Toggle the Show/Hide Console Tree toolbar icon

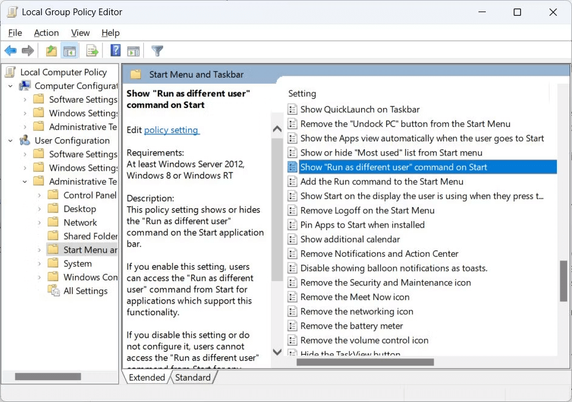coord(69,50)
